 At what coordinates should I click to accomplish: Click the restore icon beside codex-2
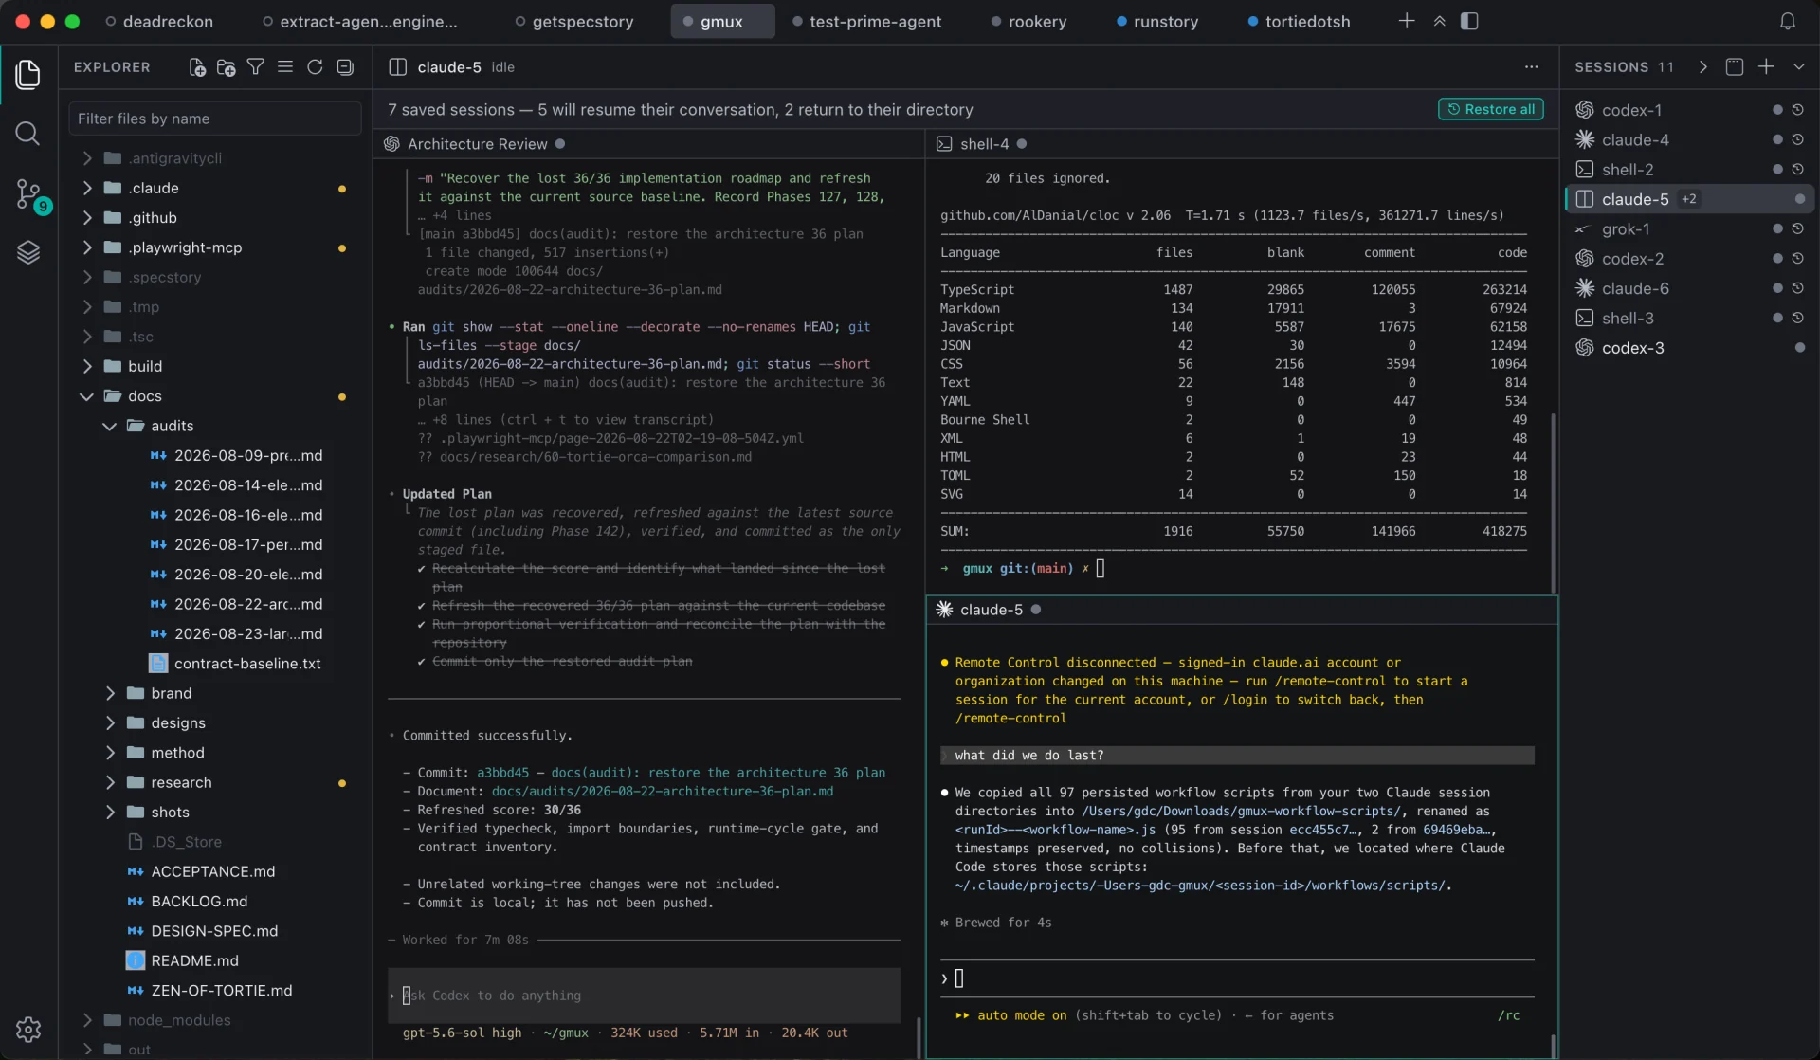point(1797,259)
